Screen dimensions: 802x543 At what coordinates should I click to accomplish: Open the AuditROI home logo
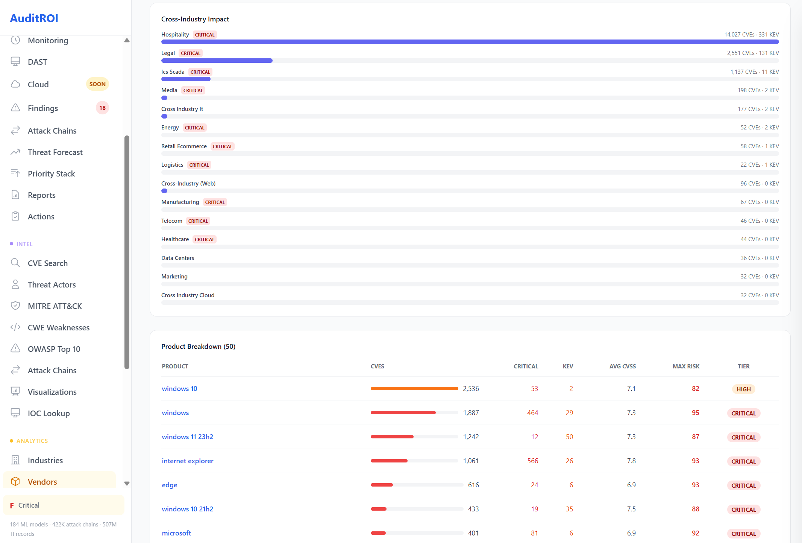[34, 18]
